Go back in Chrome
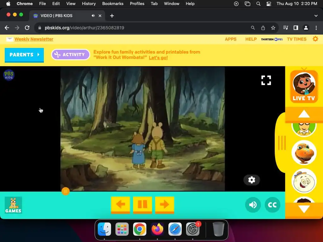This screenshot has width=323, height=242. pos(7,28)
